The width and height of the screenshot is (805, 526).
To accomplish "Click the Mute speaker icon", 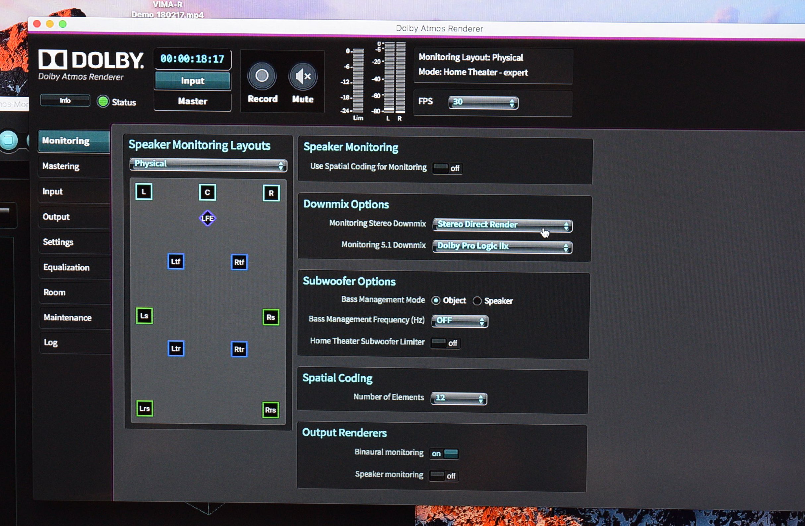I will coord(303,76).
